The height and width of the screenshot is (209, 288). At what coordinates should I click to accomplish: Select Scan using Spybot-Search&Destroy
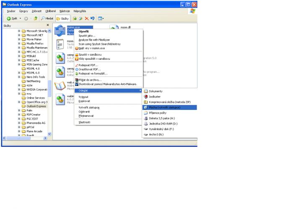[109, 44]
